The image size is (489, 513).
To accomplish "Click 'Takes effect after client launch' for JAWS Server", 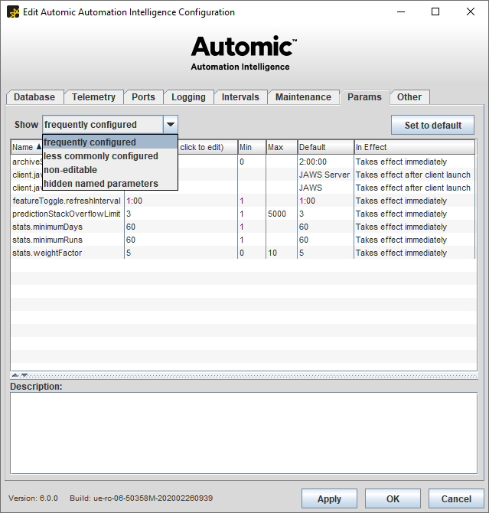I will coord(415,175).
